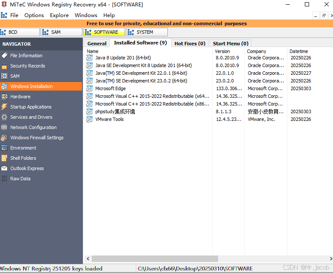
Task: Open Security Records in navigator
Action: point(41,66)
